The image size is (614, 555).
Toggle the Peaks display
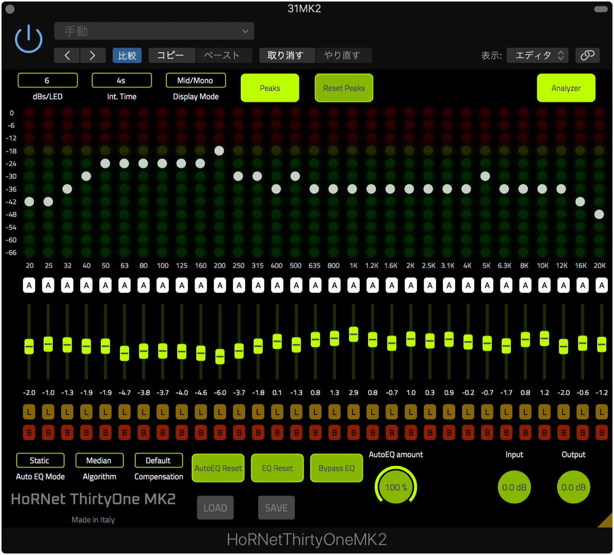coord(270,88)
